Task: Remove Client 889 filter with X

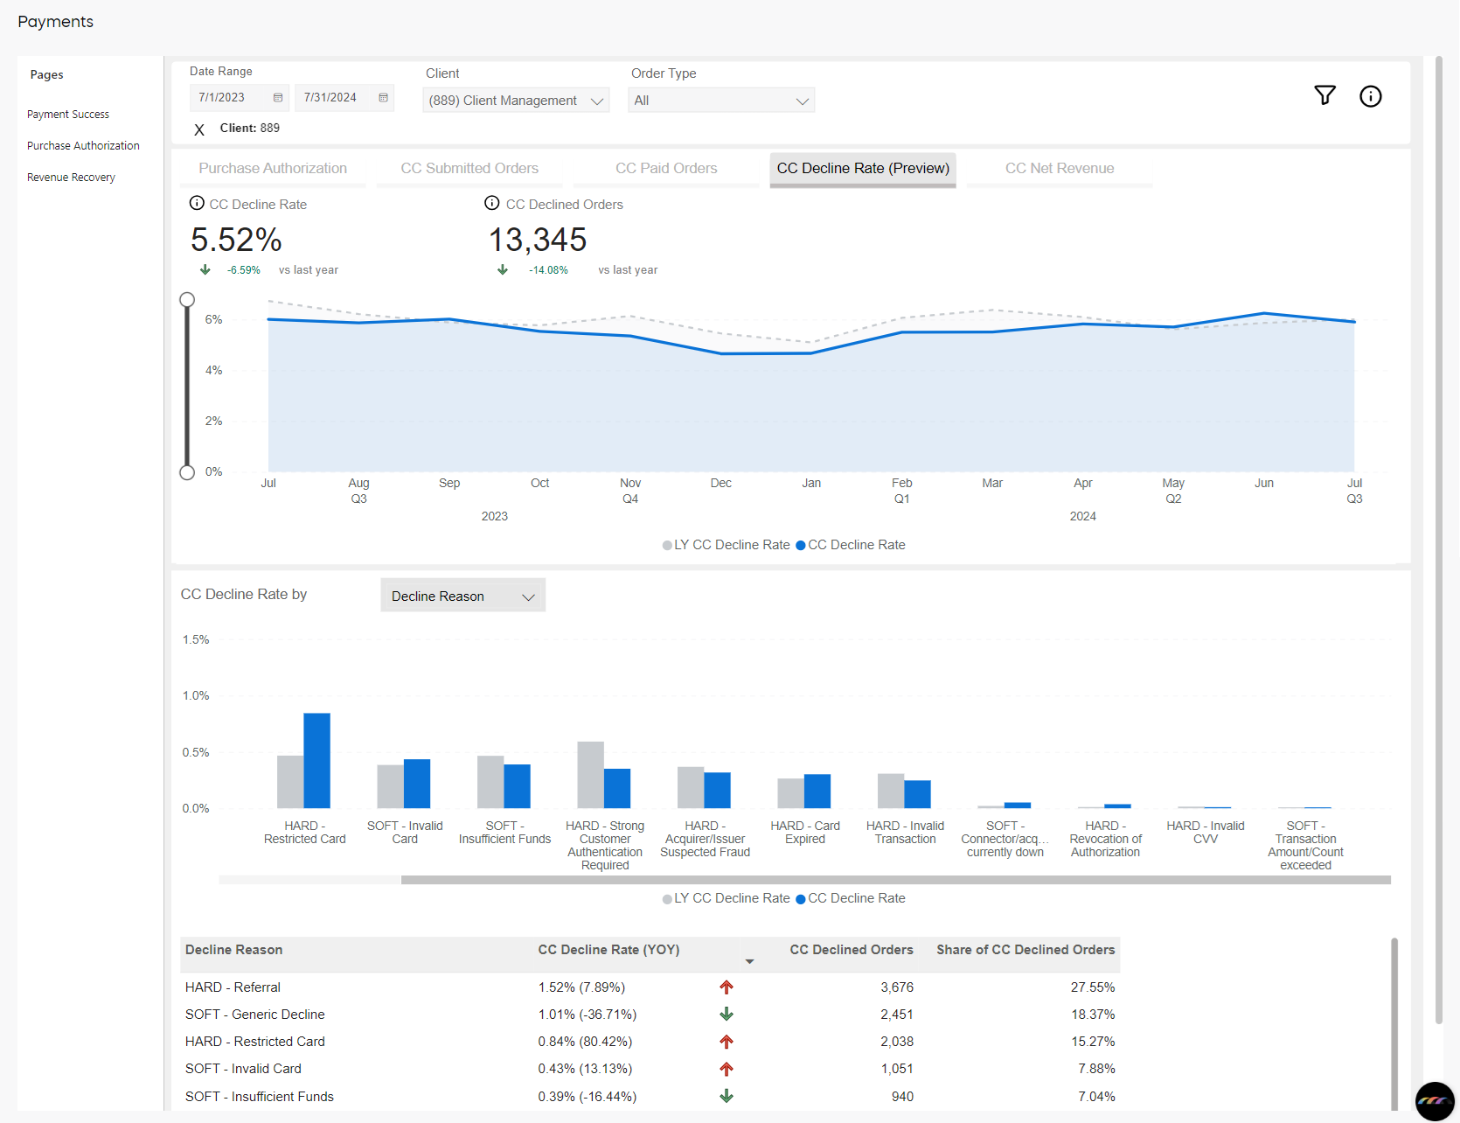Action: [199, 129]
